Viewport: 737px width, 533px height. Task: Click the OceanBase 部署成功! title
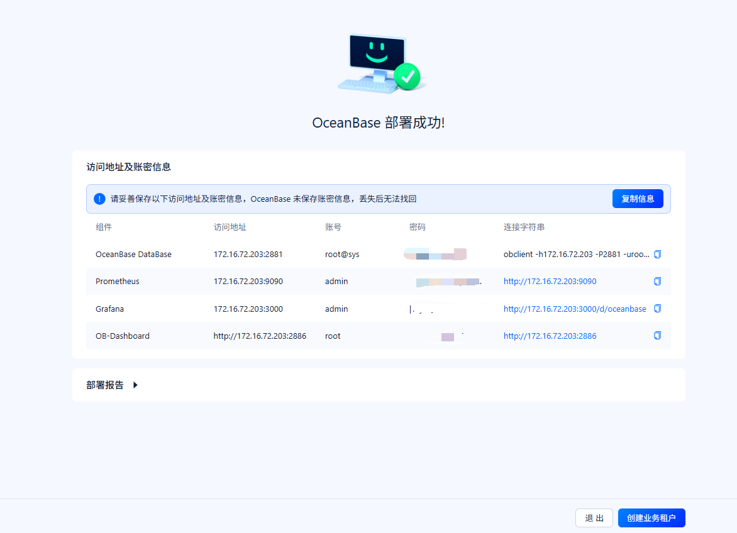coord(379,123)
